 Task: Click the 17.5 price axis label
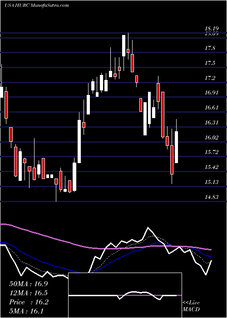point(210,63)
